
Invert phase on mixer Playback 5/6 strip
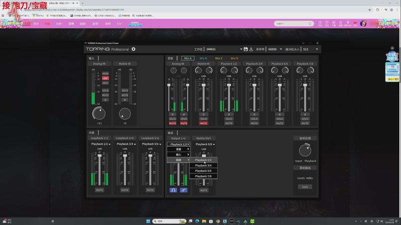(x=280, y=114)
